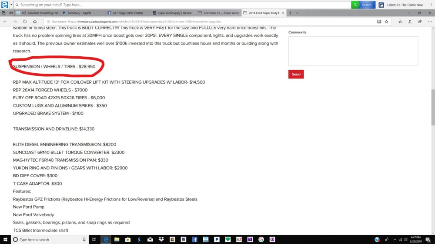Screen dimensions: 435x244
Task: Click inside the Comments text box
Action: pos(353,51)
